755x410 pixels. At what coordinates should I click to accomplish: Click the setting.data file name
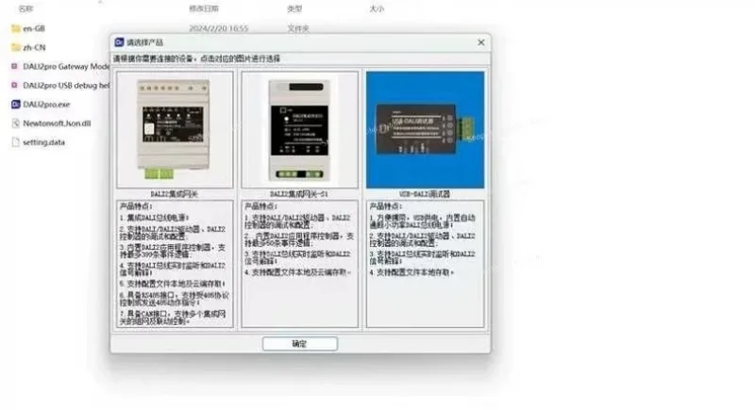[x=43, y=141]
